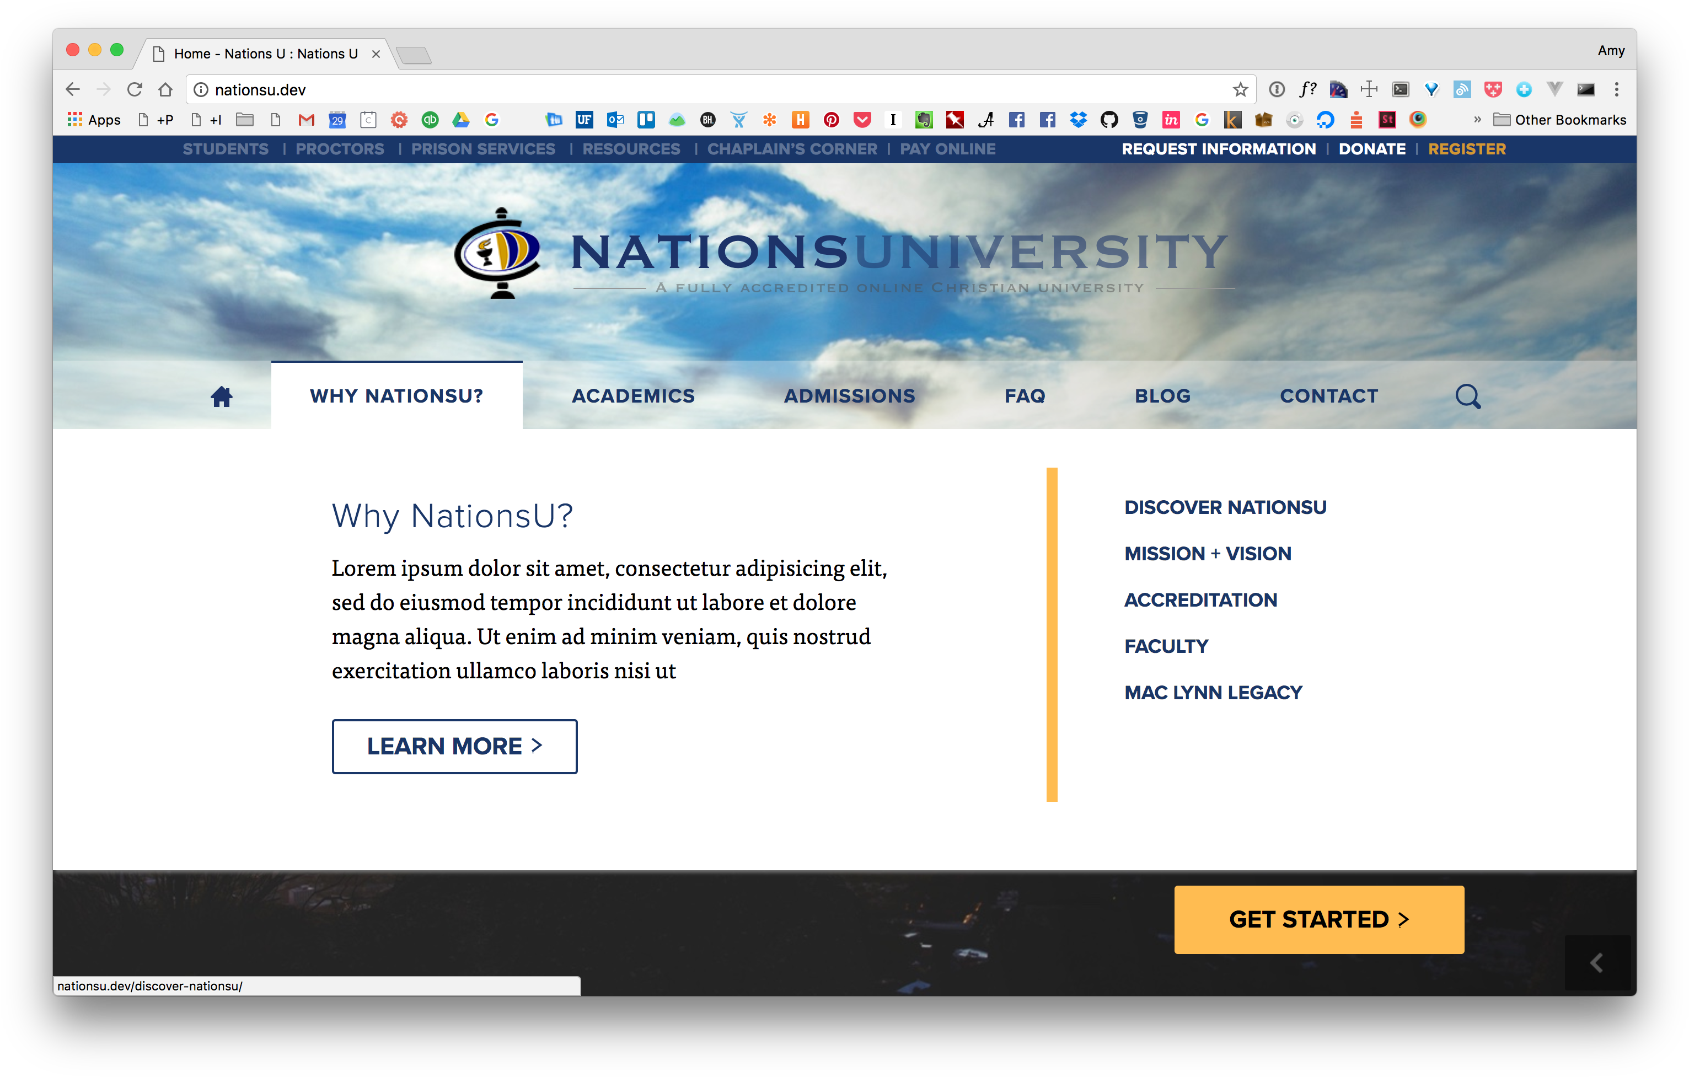
Task: Click the 1Password extension icon
Action: (x=1277, y=89)
